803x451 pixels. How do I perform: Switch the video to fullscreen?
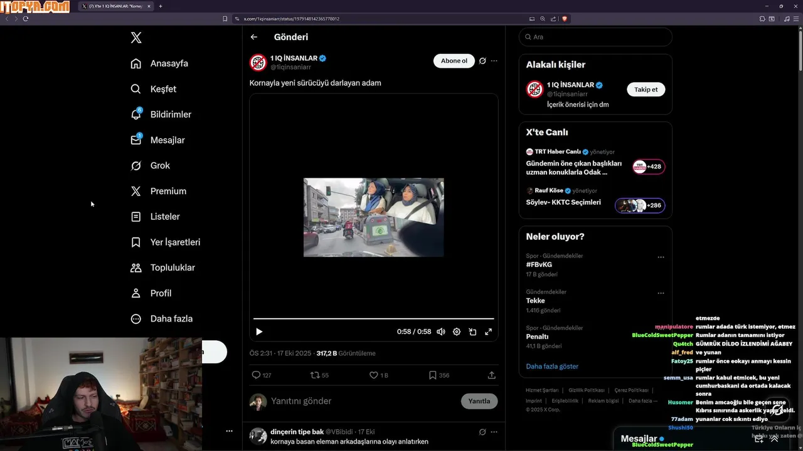[488, 332]
